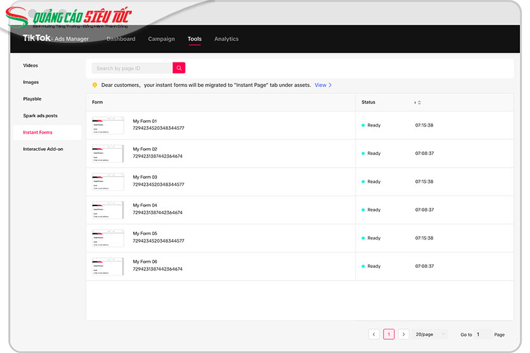
Task: Open Videos in the sidebar
Action: (x=31, y=66)
